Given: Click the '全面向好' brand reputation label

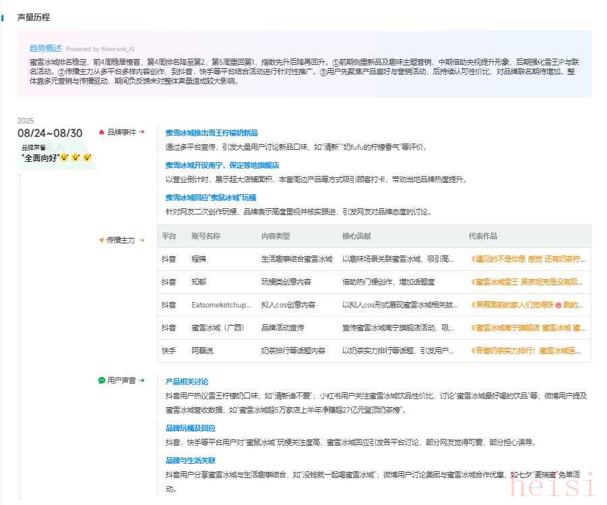Looking at the screenshot, I should tap(40, 158).
